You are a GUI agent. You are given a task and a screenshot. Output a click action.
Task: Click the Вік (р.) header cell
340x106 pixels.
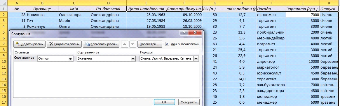[x=215, y=9]
